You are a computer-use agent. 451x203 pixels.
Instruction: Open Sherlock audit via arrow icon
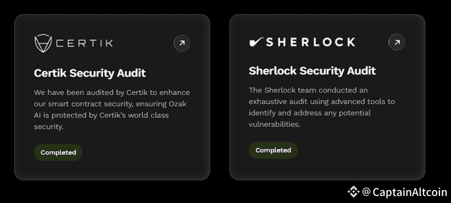point(396,42)
